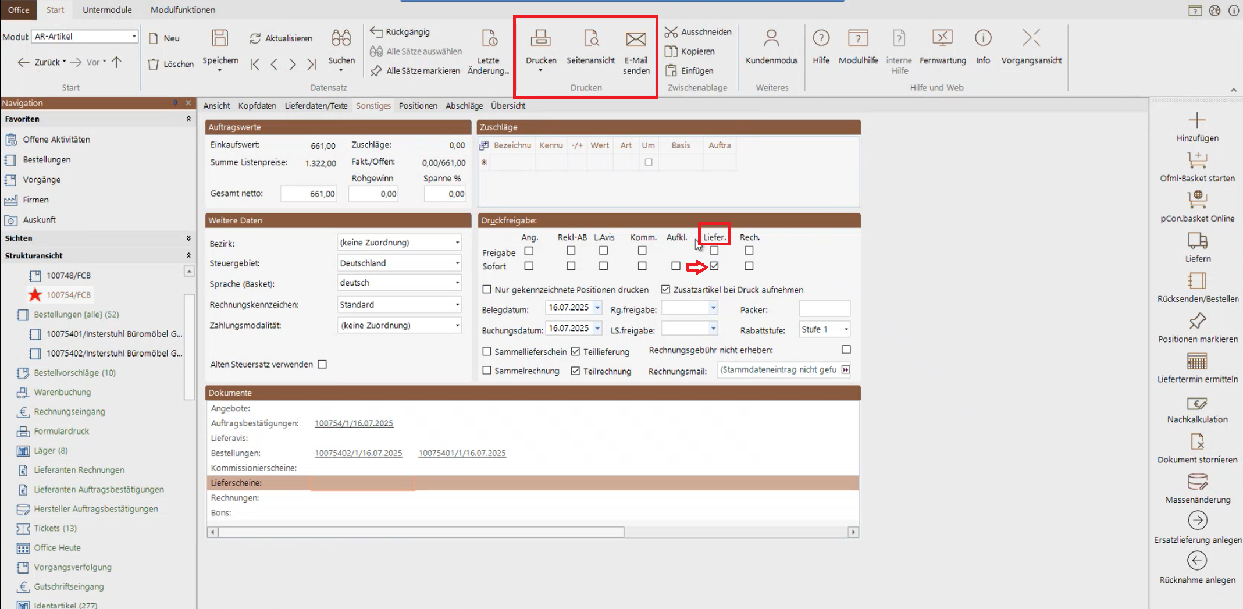Toggle Nur gekennzeichnete Positionen drucken
1243x609 pixels.
[487, 289]
